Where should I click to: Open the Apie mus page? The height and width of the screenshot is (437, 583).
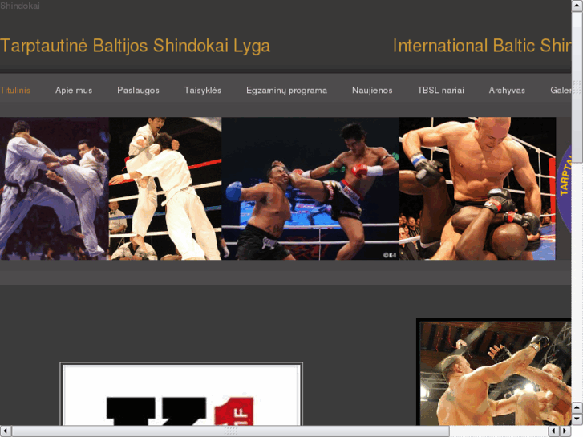click(x=74, y=91)
